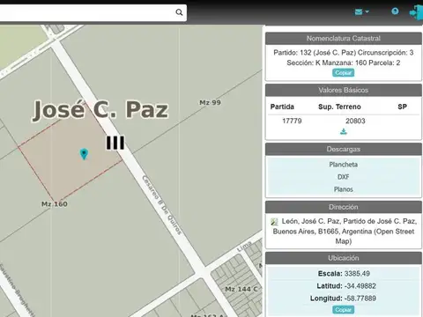Click the logout door icon

click(x=416, y=12)
